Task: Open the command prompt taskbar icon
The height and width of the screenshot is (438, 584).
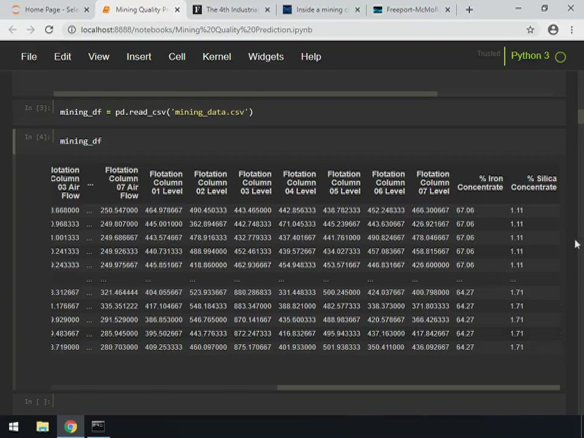Action: point(99,426)
